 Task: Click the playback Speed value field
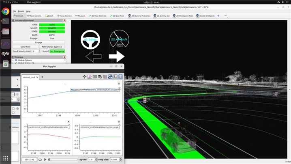[x=91, y=160]
